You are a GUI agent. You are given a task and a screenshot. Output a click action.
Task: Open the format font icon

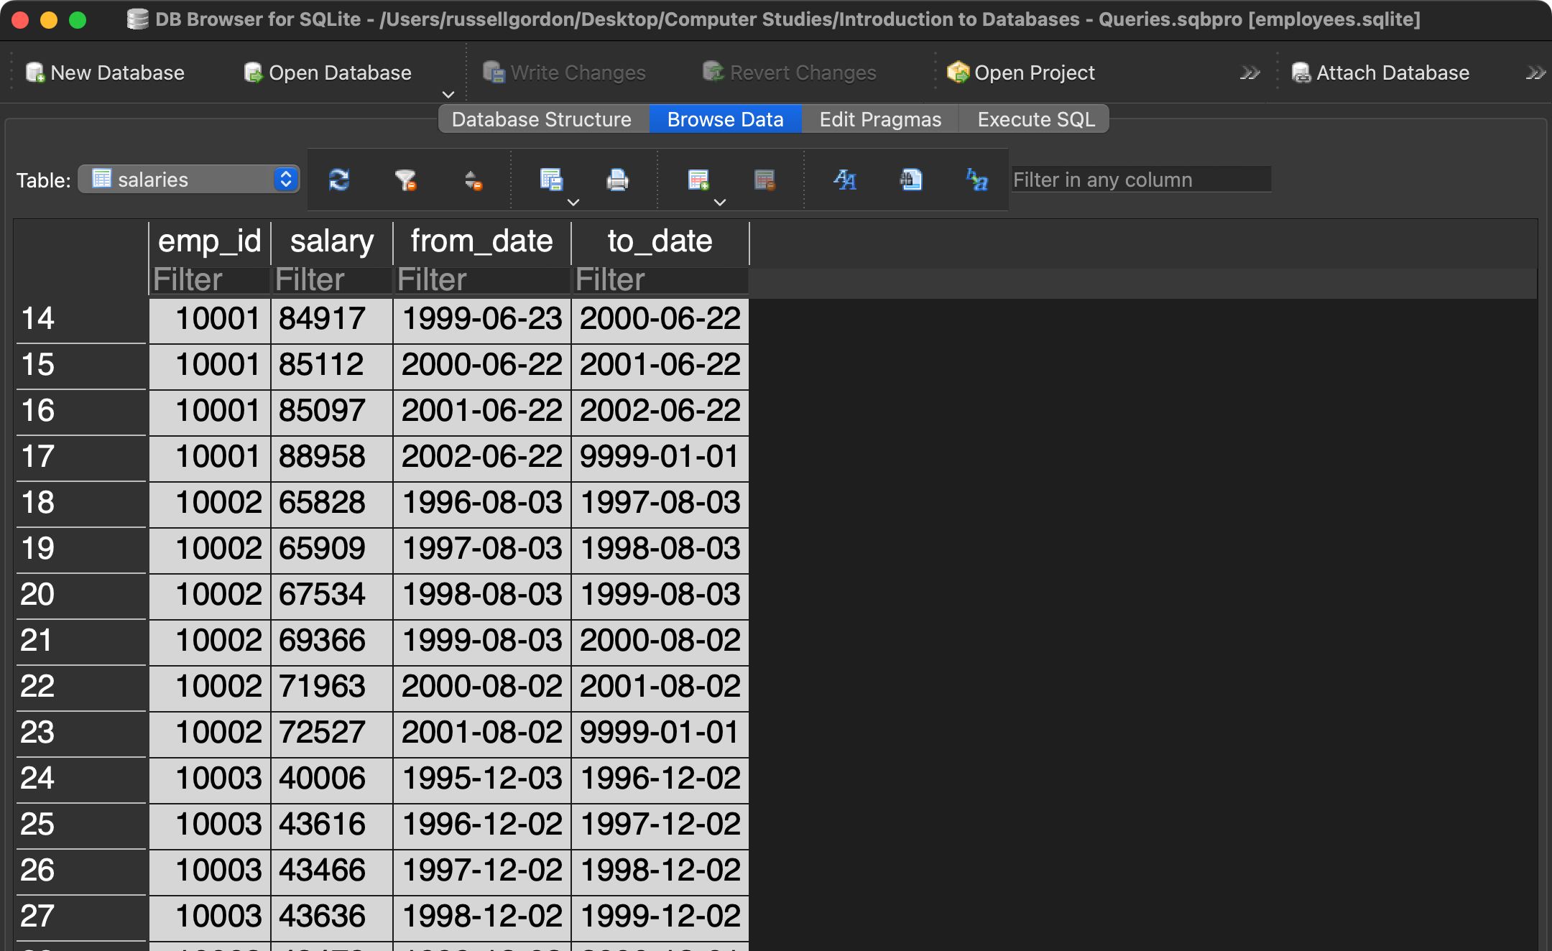(845, 180)
